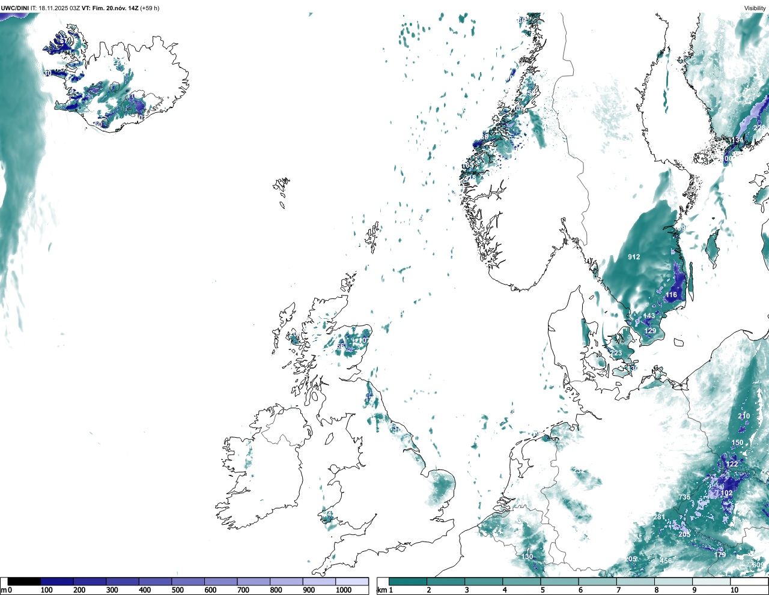Click the legend swatch between 700 and 800
This screenshot has height=595, width=769.
[x=254, y=581]
